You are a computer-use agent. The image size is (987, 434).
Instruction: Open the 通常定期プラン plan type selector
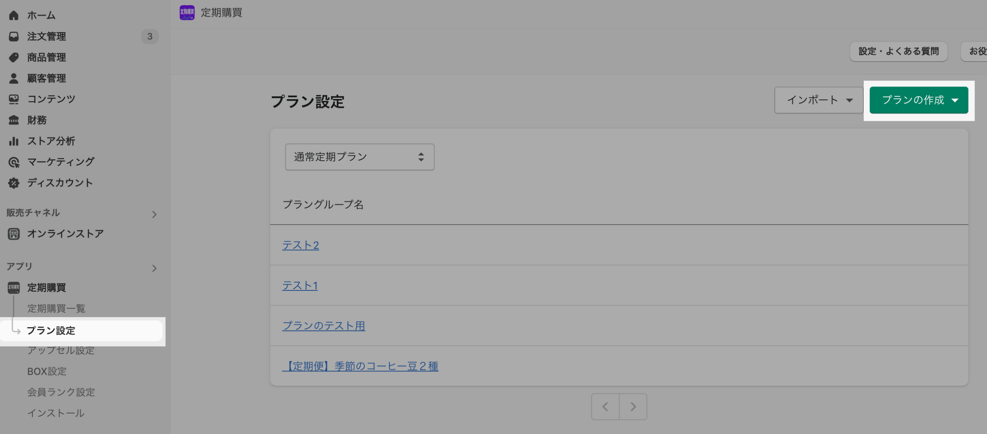click(359, 157)
